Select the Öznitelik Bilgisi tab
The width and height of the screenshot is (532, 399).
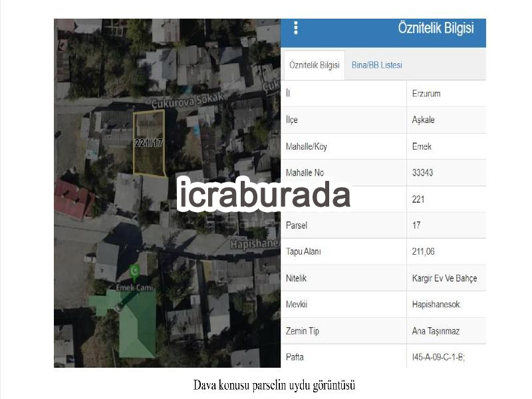314,65
